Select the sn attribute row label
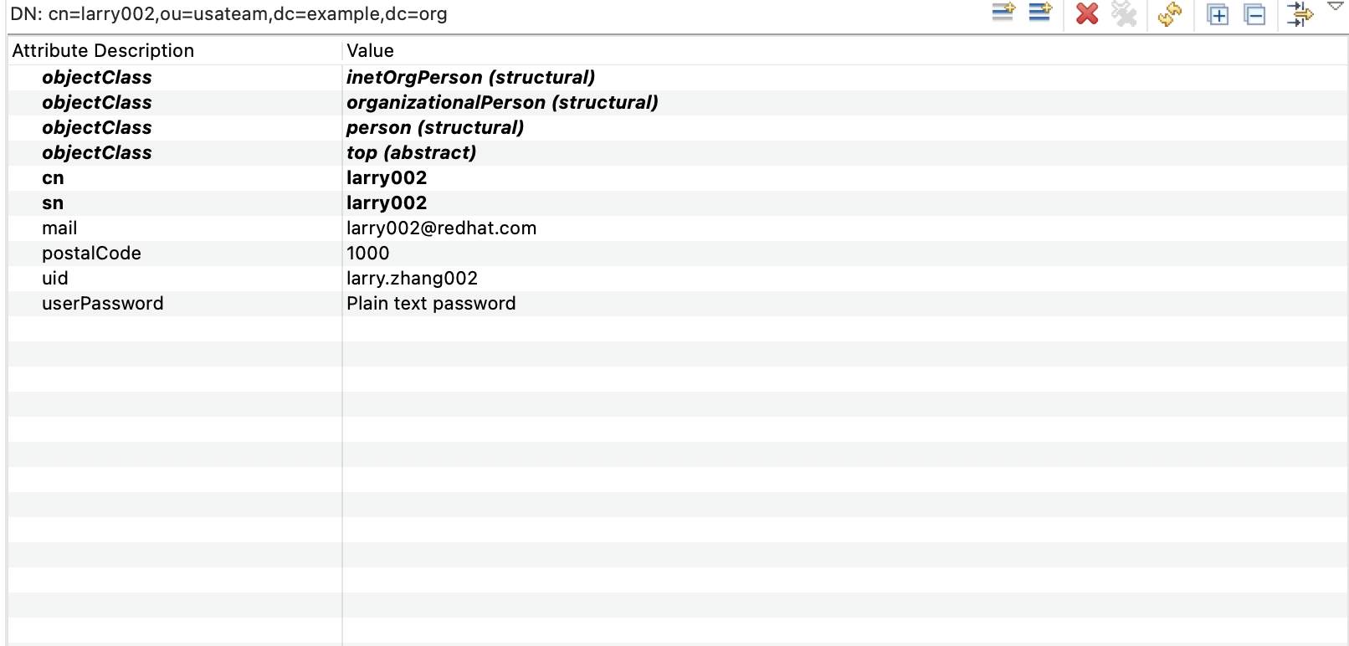This screenshot has height=646, width=1349. (x=53, y=203)
